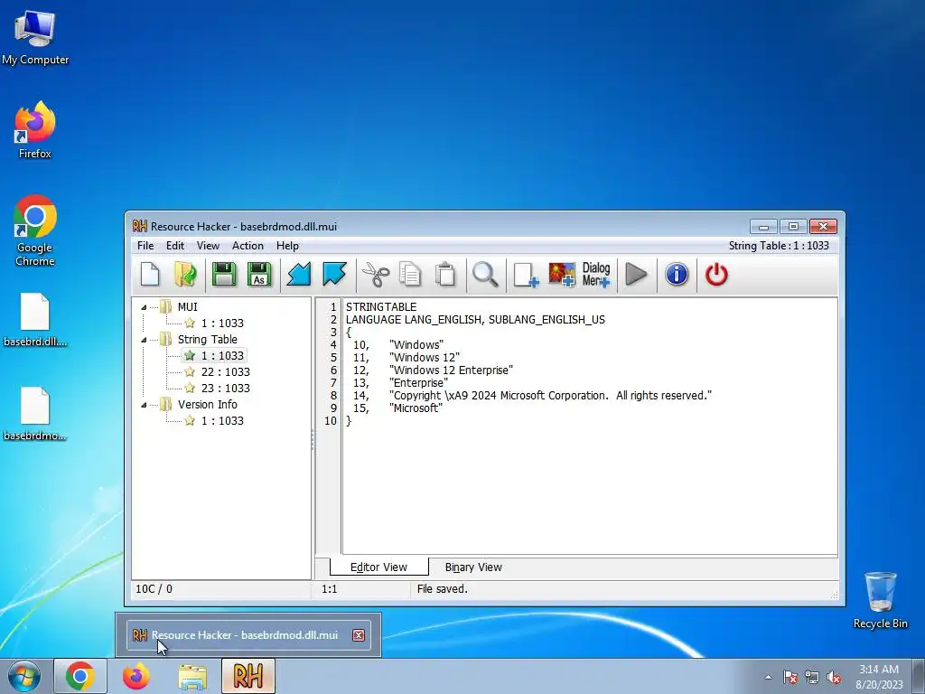This screenshot has height=694, width=925.
Task: Click the 10C / 0 status bar entry
Action: pos(154,589)
